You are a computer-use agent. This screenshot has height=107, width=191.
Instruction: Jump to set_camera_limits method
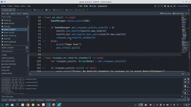pos(8,61)
